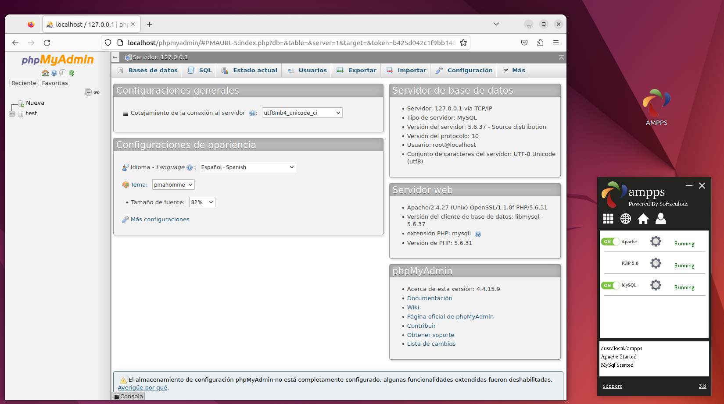Bookmark this page with star icon
Image resolution: width=724 pixels, height=404 pixels.
[x=463, y=43]
